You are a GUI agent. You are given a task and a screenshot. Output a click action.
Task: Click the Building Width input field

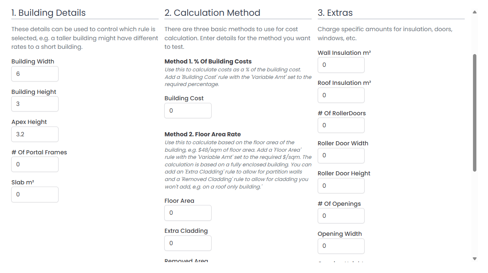[x=35, y=74]
